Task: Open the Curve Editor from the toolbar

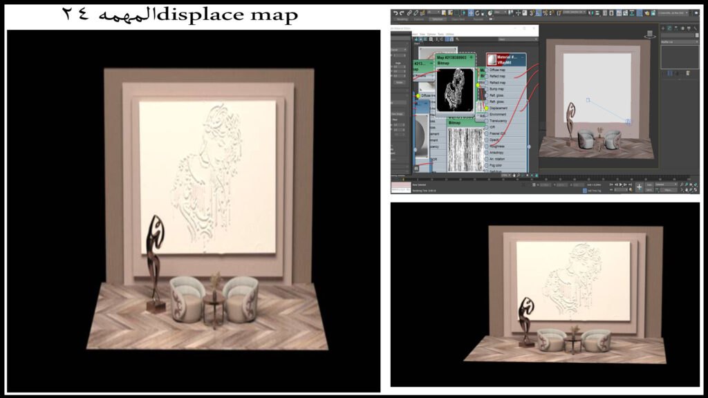Action: 625,13
